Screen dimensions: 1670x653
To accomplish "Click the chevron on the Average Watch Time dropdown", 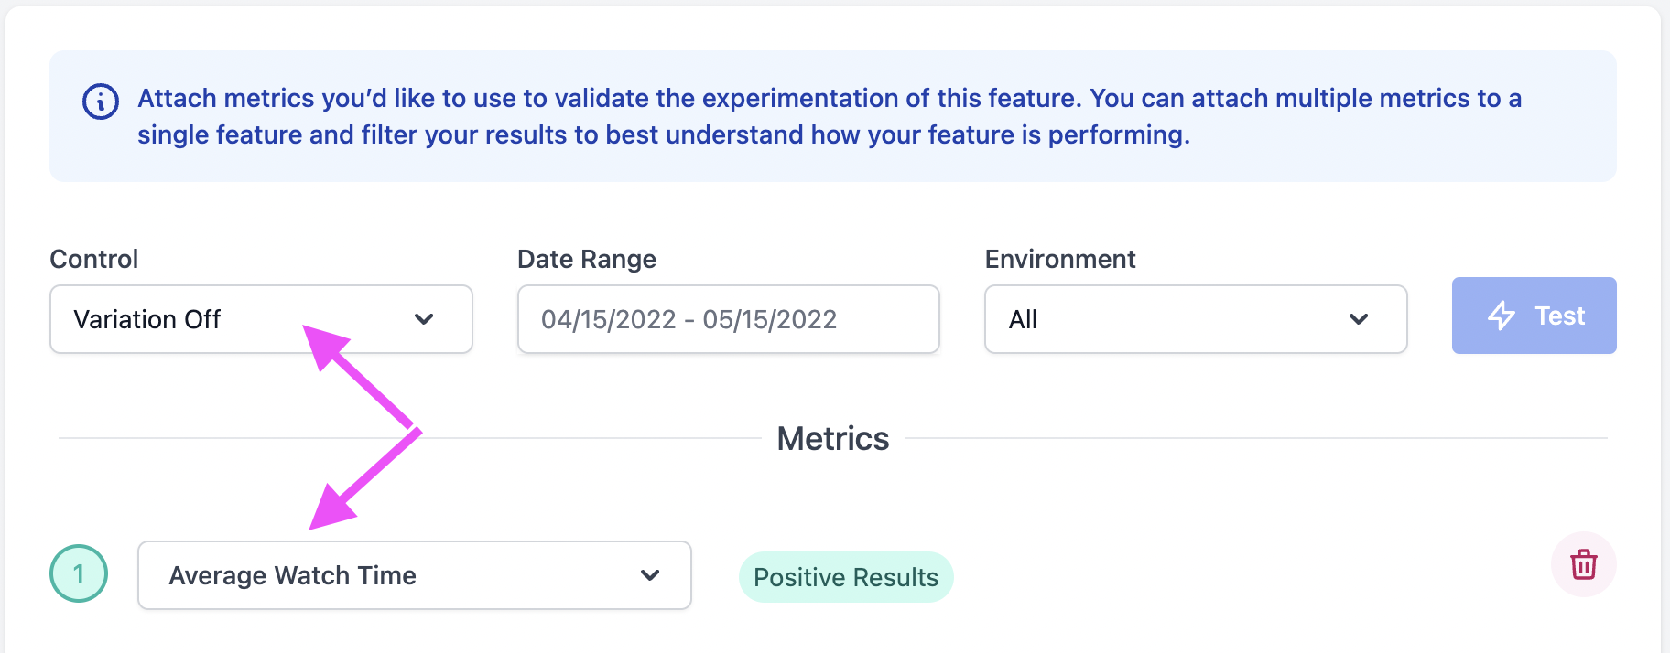I will click(650, 575).
